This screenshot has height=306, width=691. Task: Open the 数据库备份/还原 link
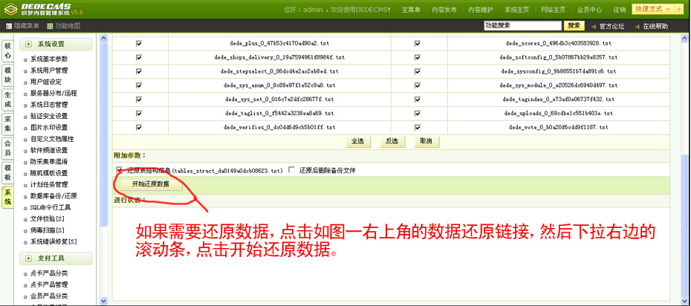pyautogui.click(x=53, y=196)
